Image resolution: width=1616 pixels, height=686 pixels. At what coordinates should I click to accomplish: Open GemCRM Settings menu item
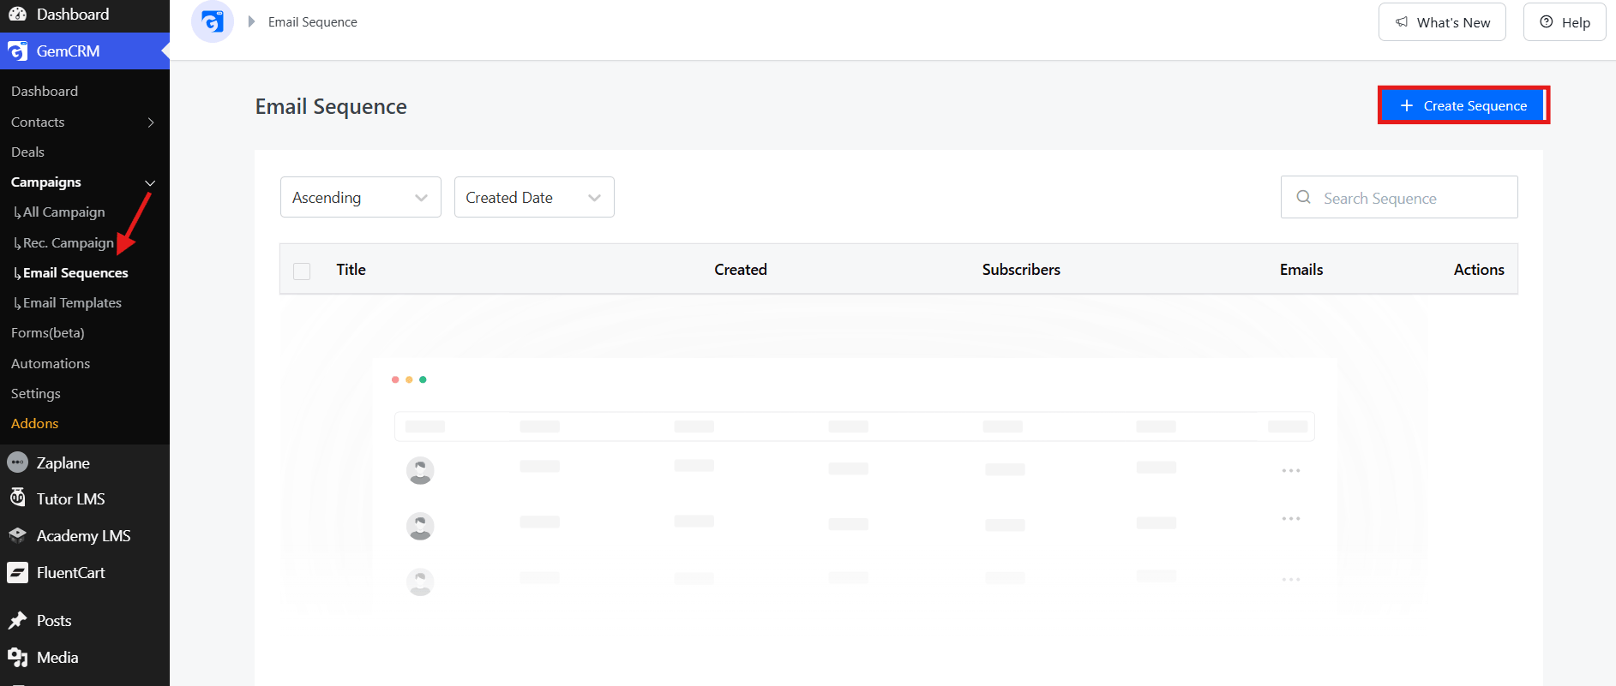pyautogui.click(x=36, y=394)
